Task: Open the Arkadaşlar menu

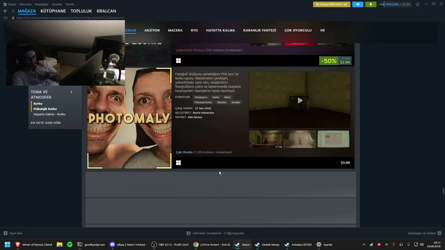Action: [x=42, y=4]
